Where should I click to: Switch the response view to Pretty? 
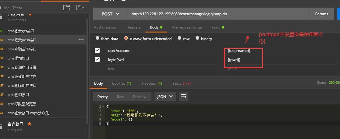pyautogui.click(x=103, y=97)
